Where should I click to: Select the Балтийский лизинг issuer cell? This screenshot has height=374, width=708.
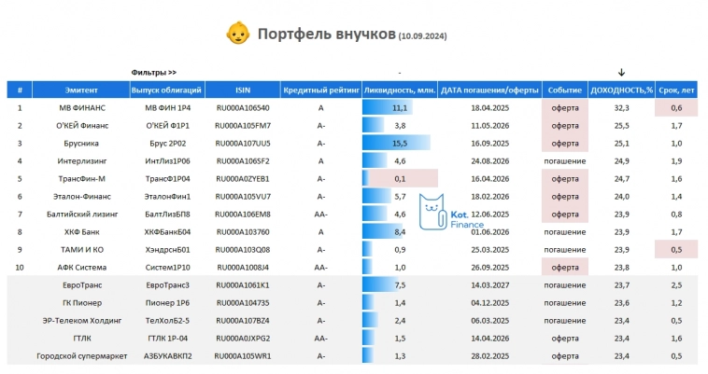point(82,214)
